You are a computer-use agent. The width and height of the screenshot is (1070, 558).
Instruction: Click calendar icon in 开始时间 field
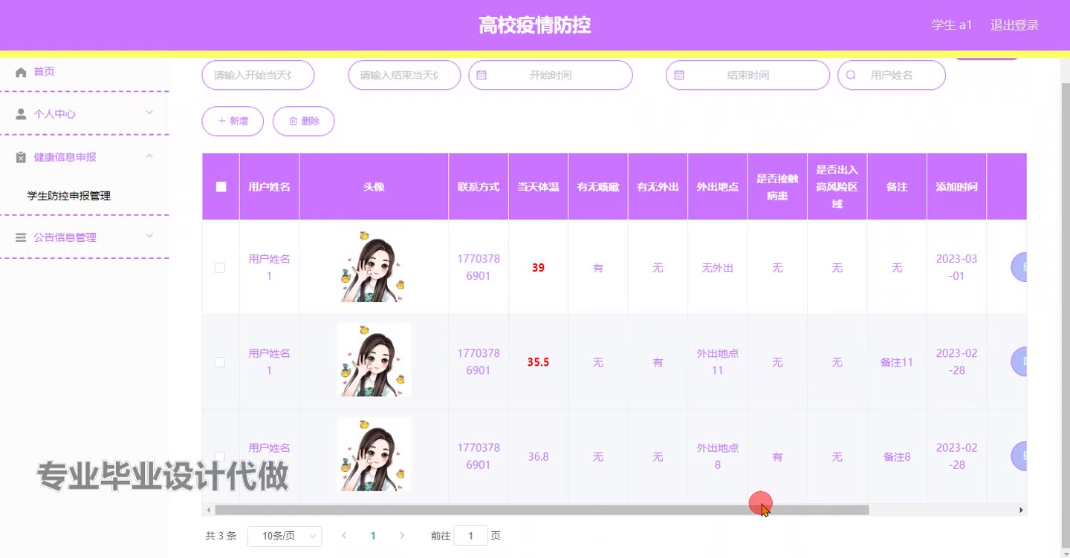click(x=481, y=75)
